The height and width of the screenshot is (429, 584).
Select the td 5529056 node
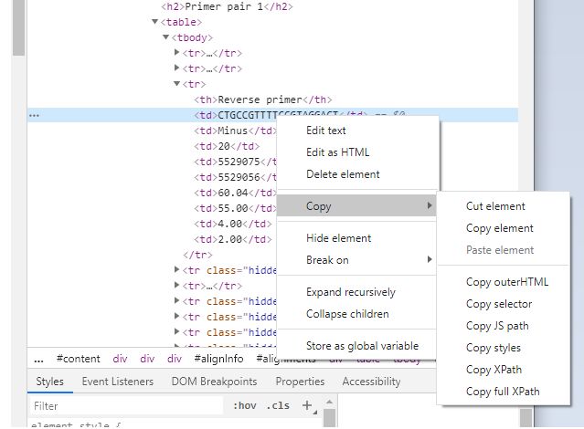tap(236, 177)
